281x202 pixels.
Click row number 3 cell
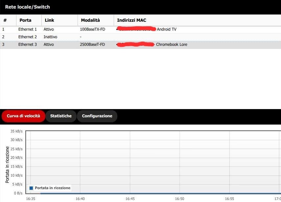3,44
